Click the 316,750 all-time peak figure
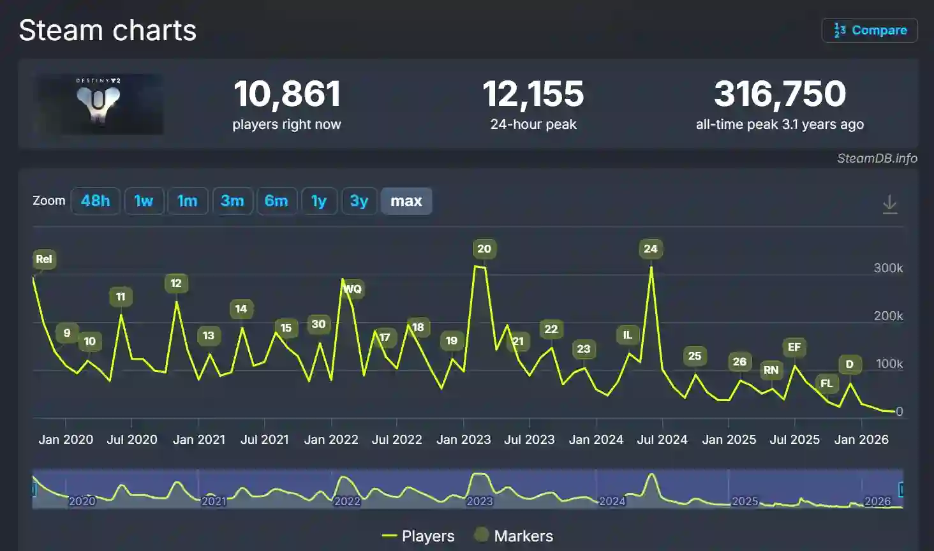This screenshot has width=934, height=551. 780,94
